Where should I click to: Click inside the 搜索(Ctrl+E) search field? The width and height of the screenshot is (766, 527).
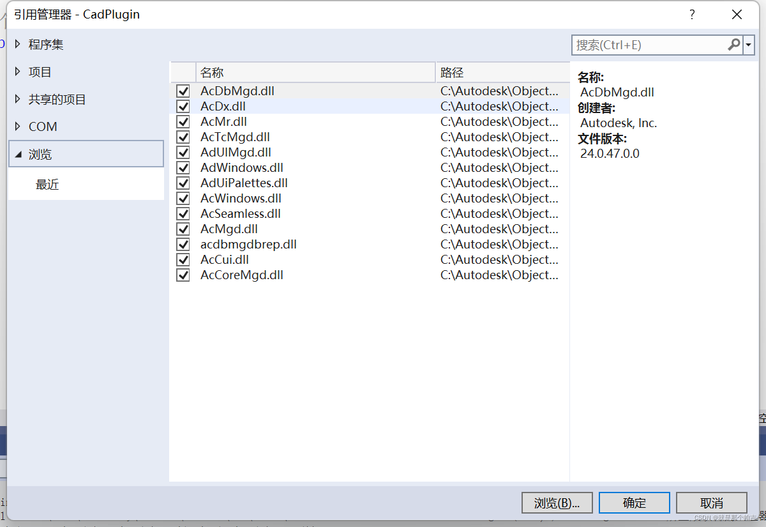tap(638, 45)
